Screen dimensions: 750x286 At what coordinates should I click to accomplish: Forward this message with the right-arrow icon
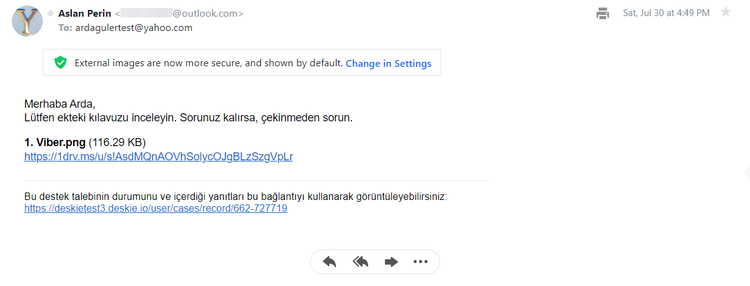(x=391, y=262)
